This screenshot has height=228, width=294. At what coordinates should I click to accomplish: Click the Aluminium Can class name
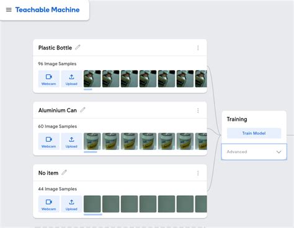point(58,110)
